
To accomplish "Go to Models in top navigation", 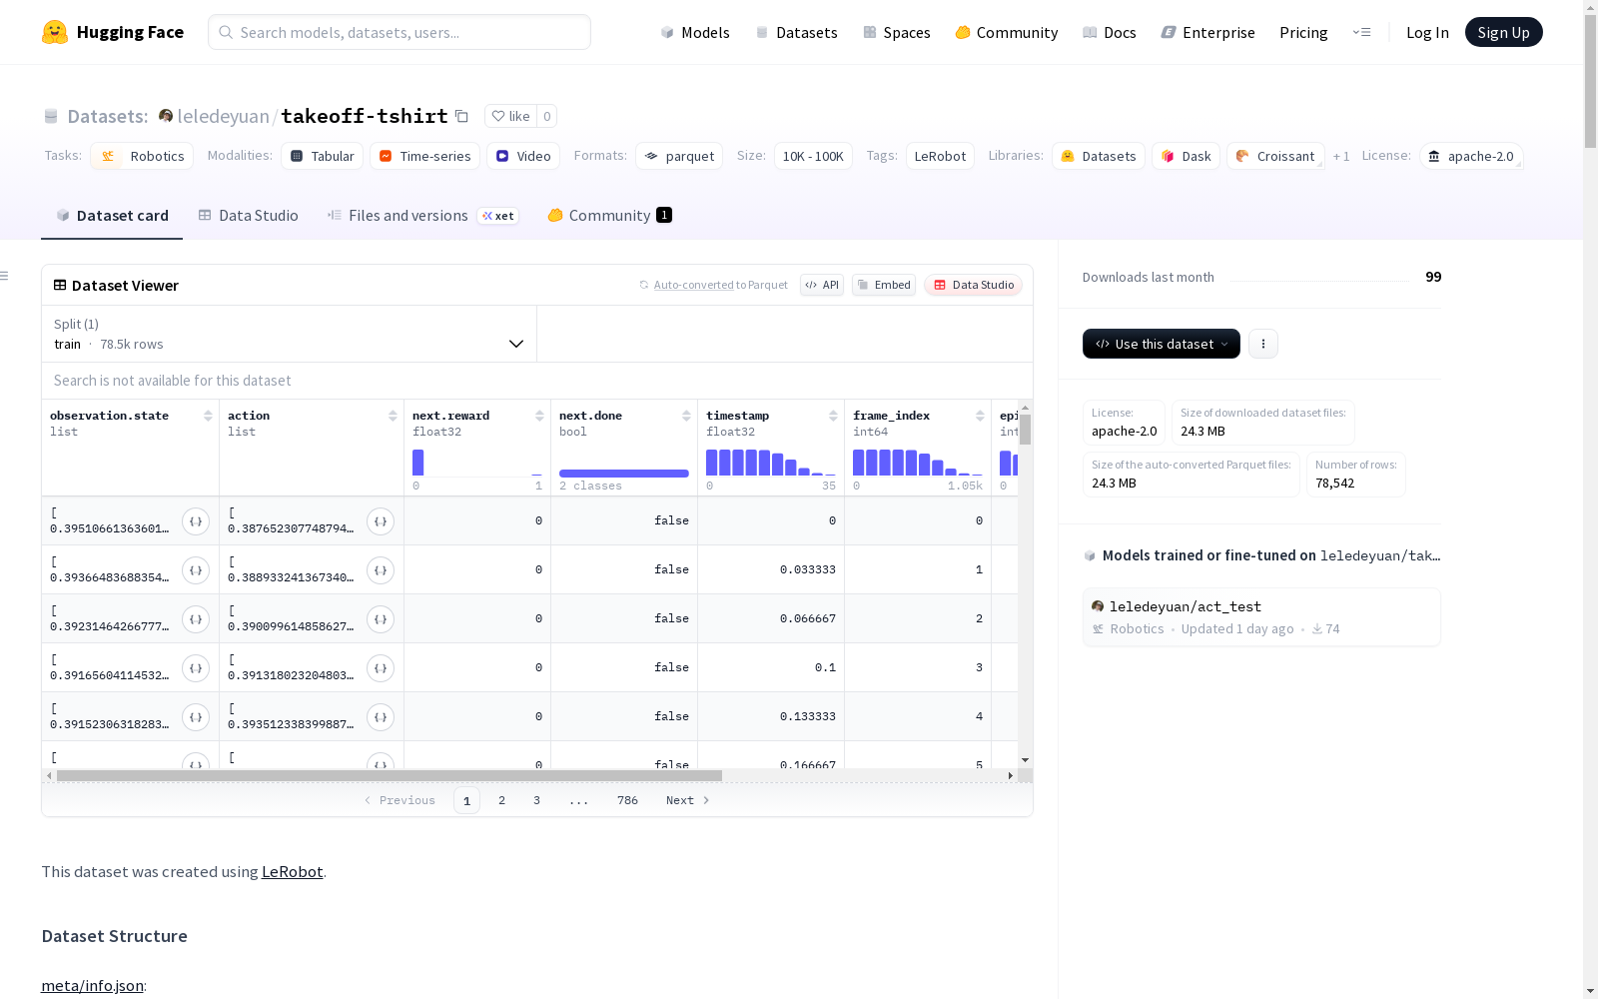I will click(x=695, y=32).
